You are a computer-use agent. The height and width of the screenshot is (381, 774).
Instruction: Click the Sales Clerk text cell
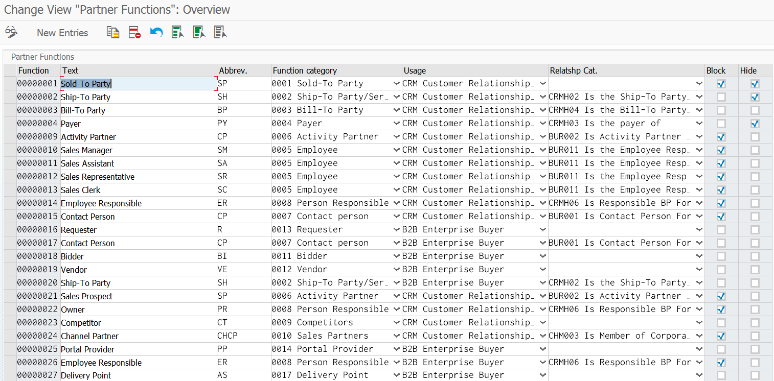pyautogui.click(x=139, y=190)
